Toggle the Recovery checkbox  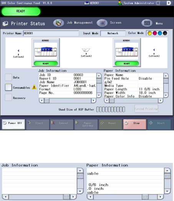click(x=8, y=97)
